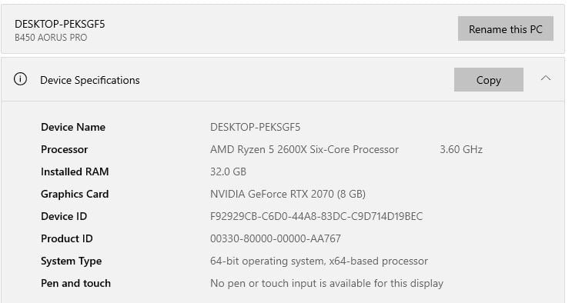Click the NVIDIA GeForce RTX 2070 value
The width and height of the screenshot is (572, 303).
[x=288, y=194]
